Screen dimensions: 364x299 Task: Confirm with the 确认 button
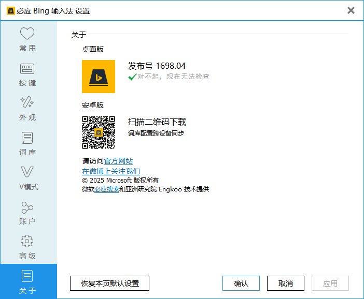pyautogui.click(x=241, y=283)
